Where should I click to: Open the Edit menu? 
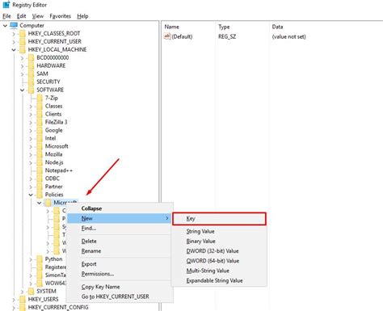21,16
